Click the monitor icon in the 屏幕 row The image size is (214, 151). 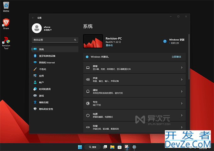click(x=88, y=67)
